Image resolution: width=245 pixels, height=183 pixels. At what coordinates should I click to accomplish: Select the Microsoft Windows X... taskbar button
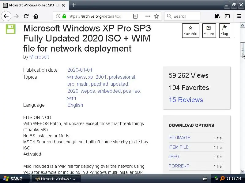point(56,179)
